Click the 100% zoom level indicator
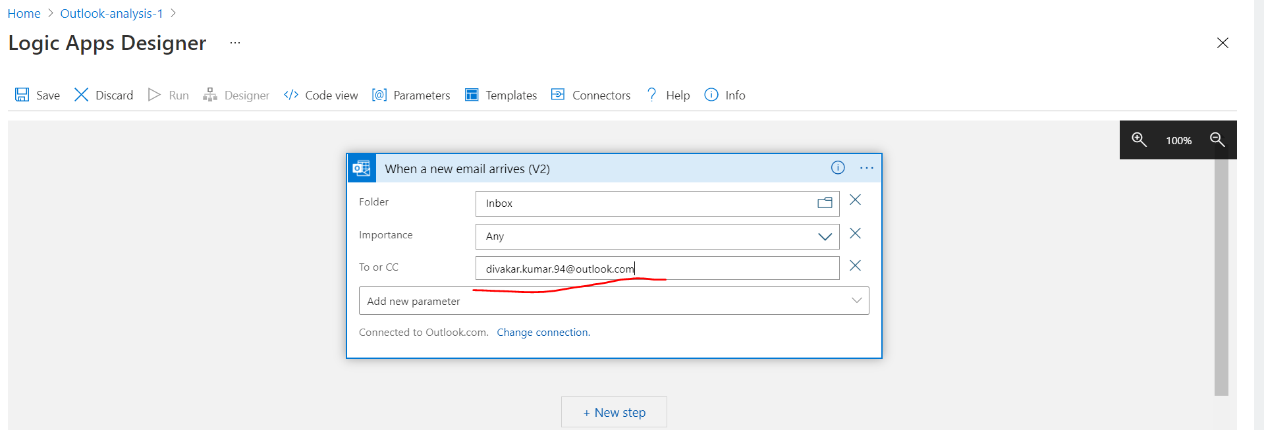Viewport: 1264px width, 430px height. [1178, 140]
